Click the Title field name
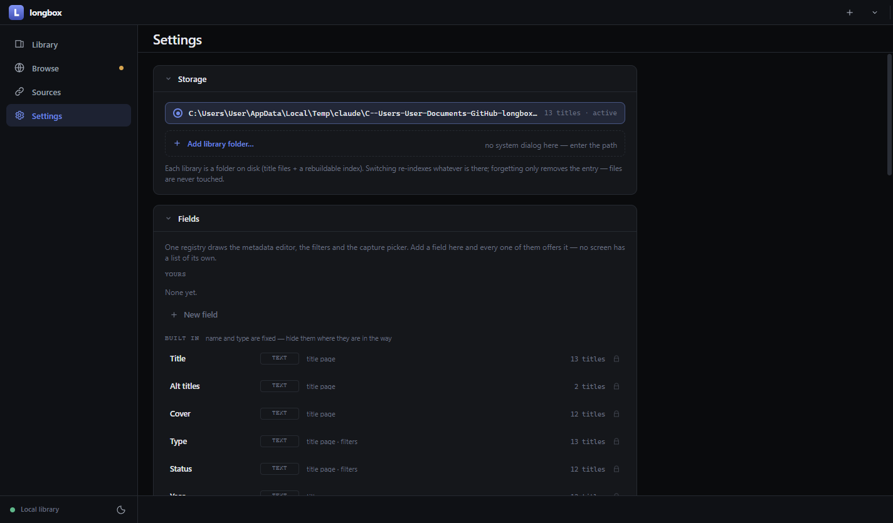893x523 pixels. (178, 359)
